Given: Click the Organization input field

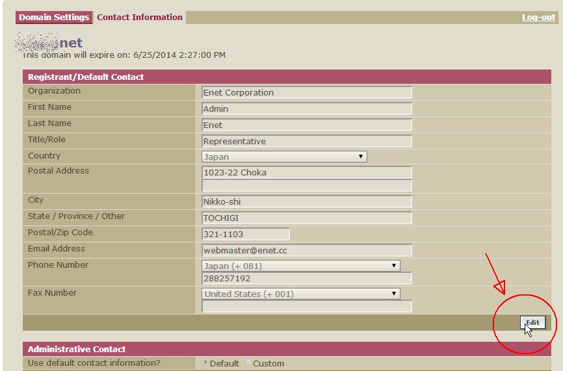Looking at the screenshot, I should pyautogui.click(x=307, y=93).
